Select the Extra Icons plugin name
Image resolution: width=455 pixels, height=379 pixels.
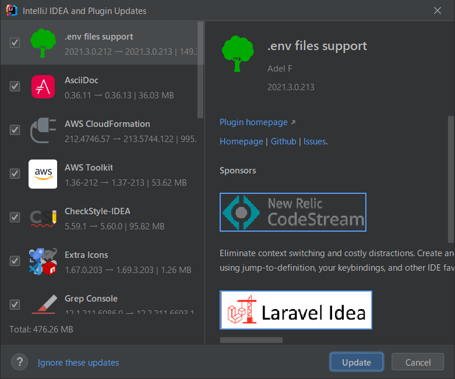click(x=86, y=255)
